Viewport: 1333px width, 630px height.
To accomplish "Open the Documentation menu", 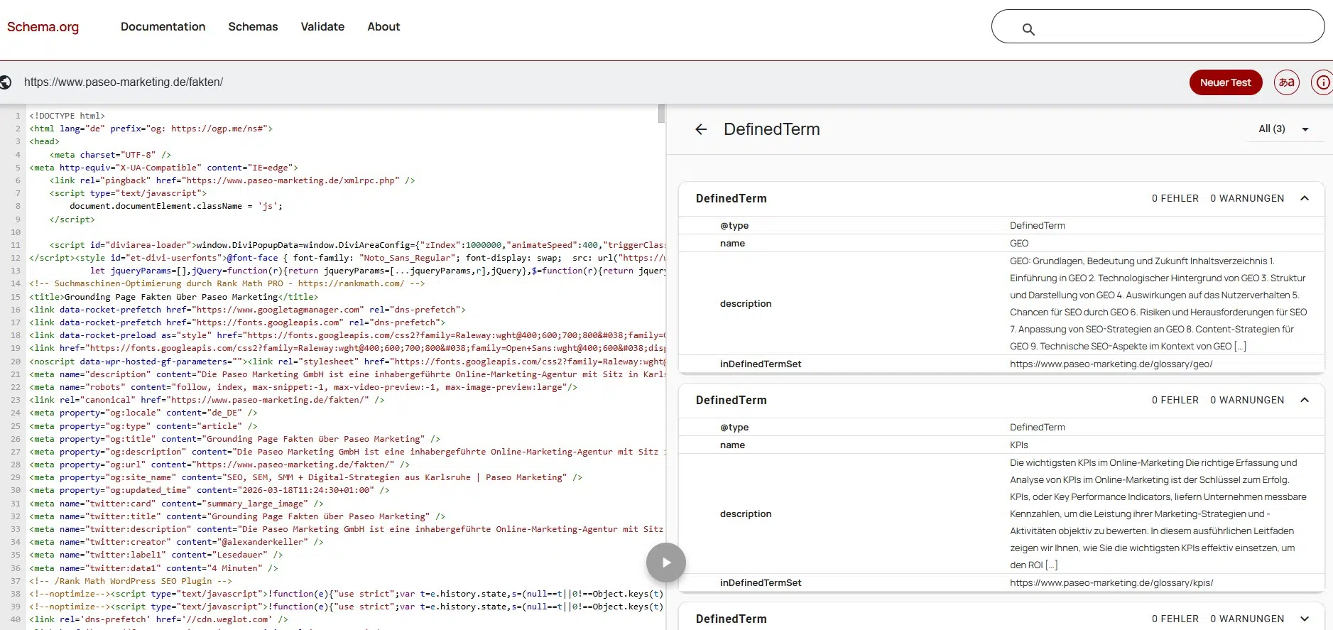I will [163, 26].
